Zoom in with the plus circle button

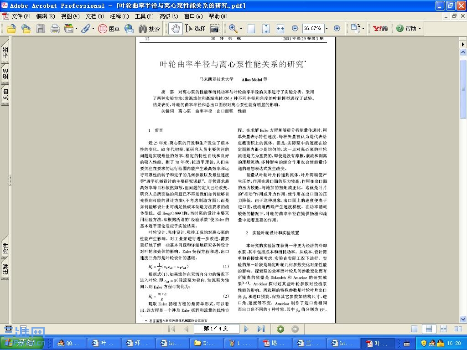337,28
